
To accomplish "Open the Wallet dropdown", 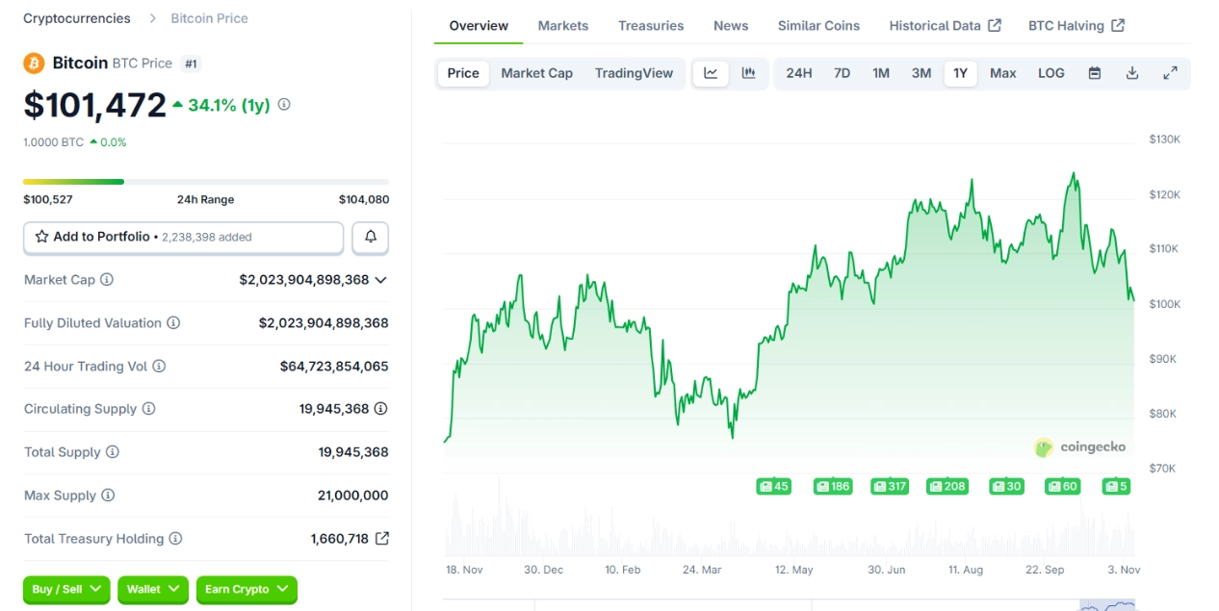I will 152,590.
